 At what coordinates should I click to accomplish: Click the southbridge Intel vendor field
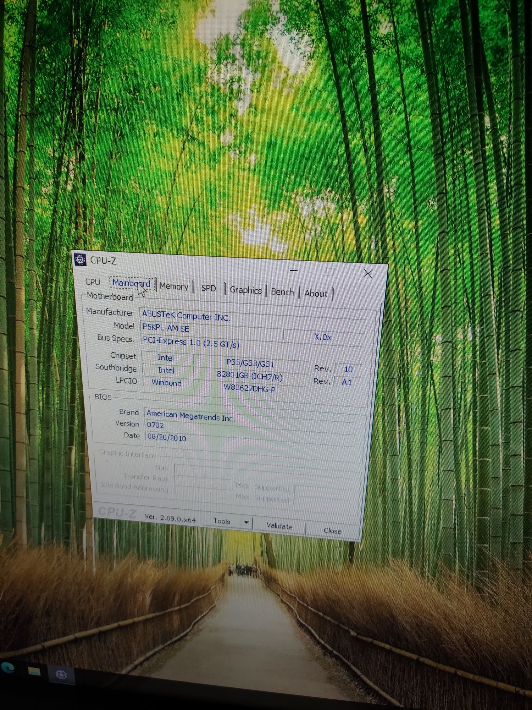(x=166, y=370)
